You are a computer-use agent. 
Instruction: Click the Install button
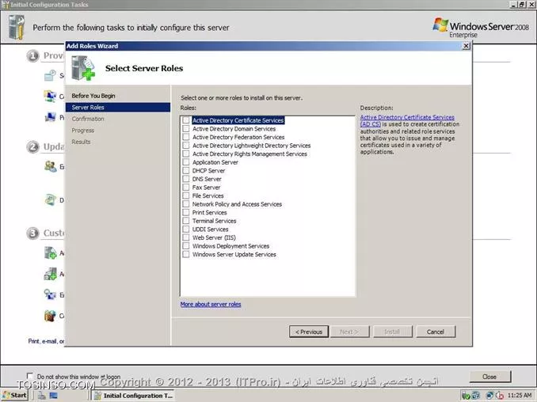pos(393,332)
